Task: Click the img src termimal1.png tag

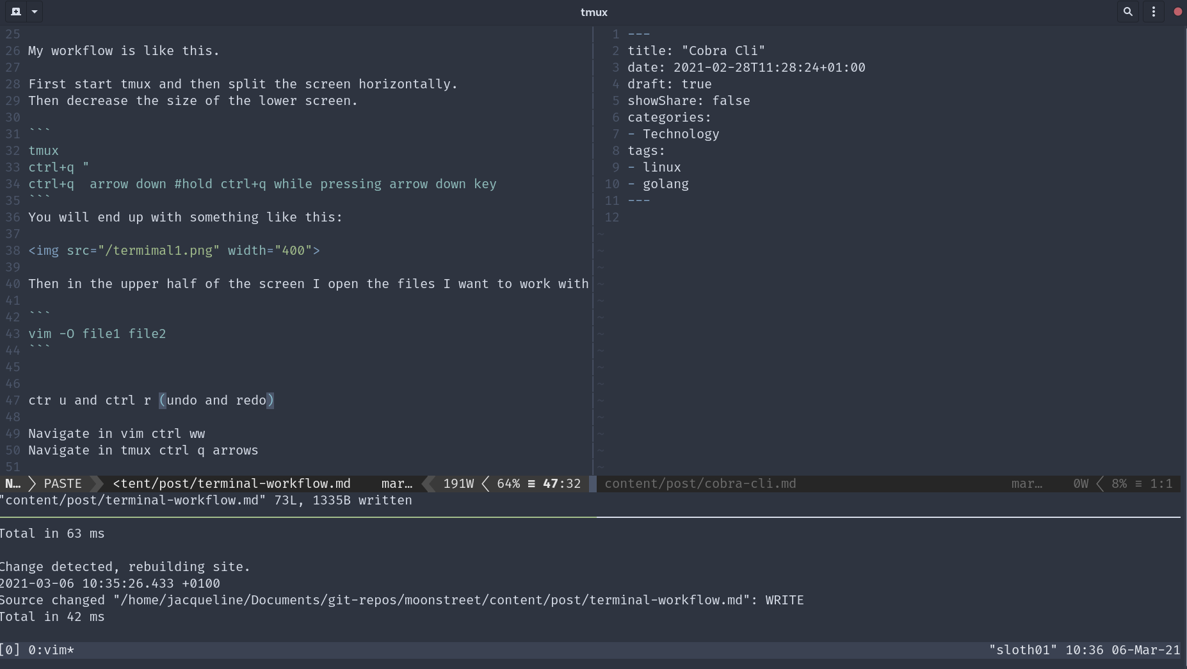Action: click(174, 250)
